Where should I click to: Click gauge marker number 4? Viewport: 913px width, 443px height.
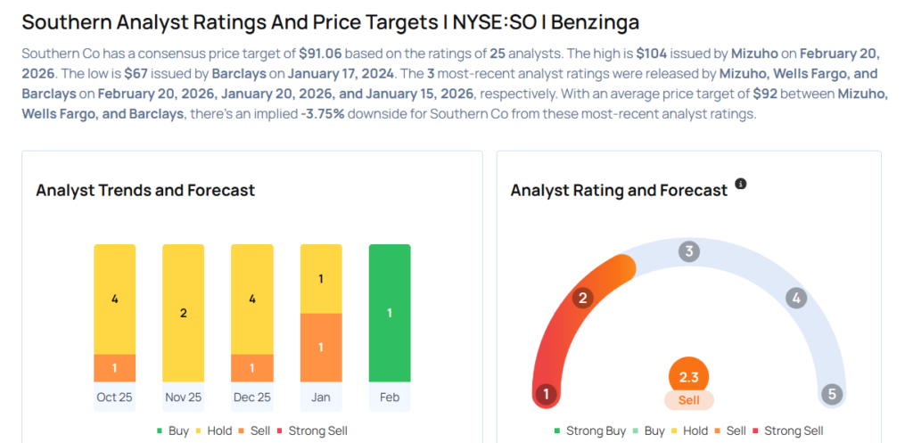pyautogui.click(x=796, y=299)
